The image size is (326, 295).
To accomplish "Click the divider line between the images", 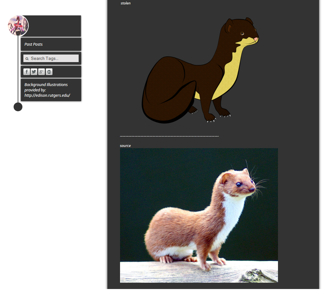I will pyautogui.click(x=169, y=136).
